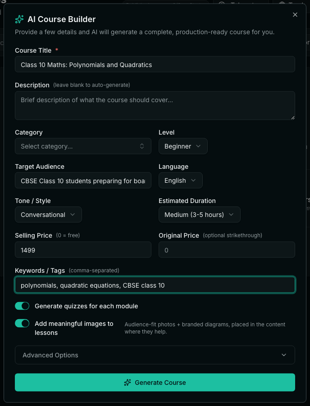310x406 pixels.
Task: Toggle Add meaningful images to lessons
Action: point(22,323)
